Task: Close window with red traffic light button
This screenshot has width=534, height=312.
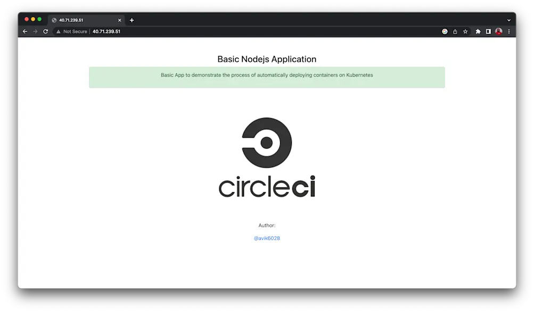Action: click(27, 19)
